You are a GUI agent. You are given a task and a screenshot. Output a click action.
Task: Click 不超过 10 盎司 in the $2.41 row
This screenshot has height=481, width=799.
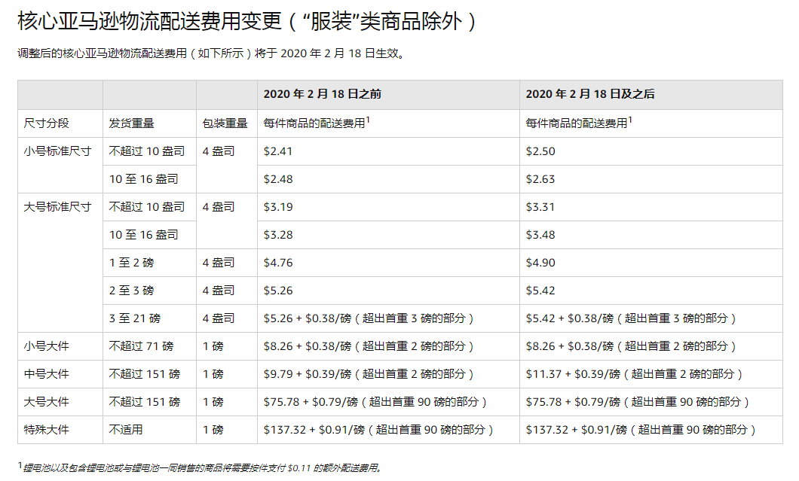pos(147,151)
